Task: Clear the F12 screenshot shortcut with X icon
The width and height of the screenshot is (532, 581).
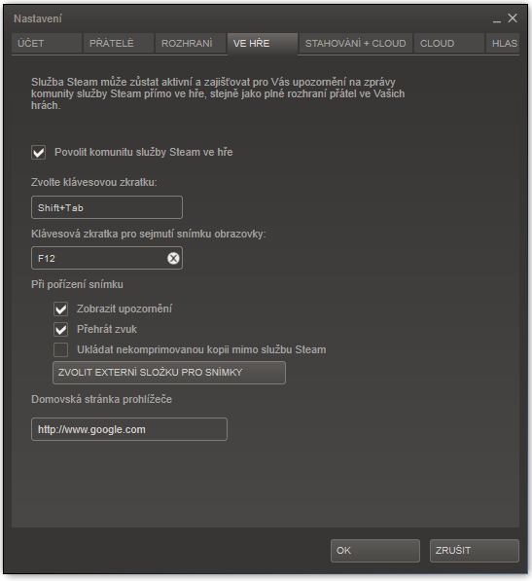Action: pyautogui.click(x=173, y=258)
